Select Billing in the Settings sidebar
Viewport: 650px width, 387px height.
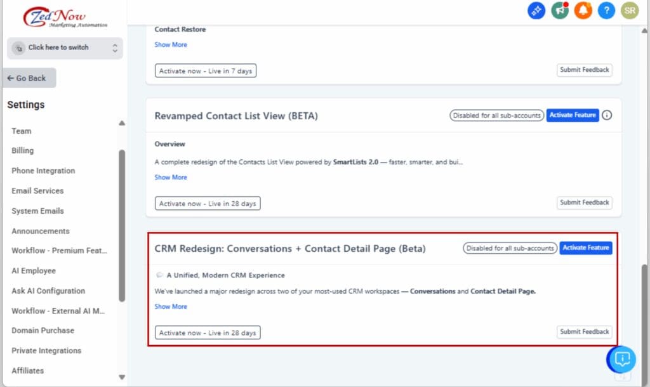(x=22, y=150)
